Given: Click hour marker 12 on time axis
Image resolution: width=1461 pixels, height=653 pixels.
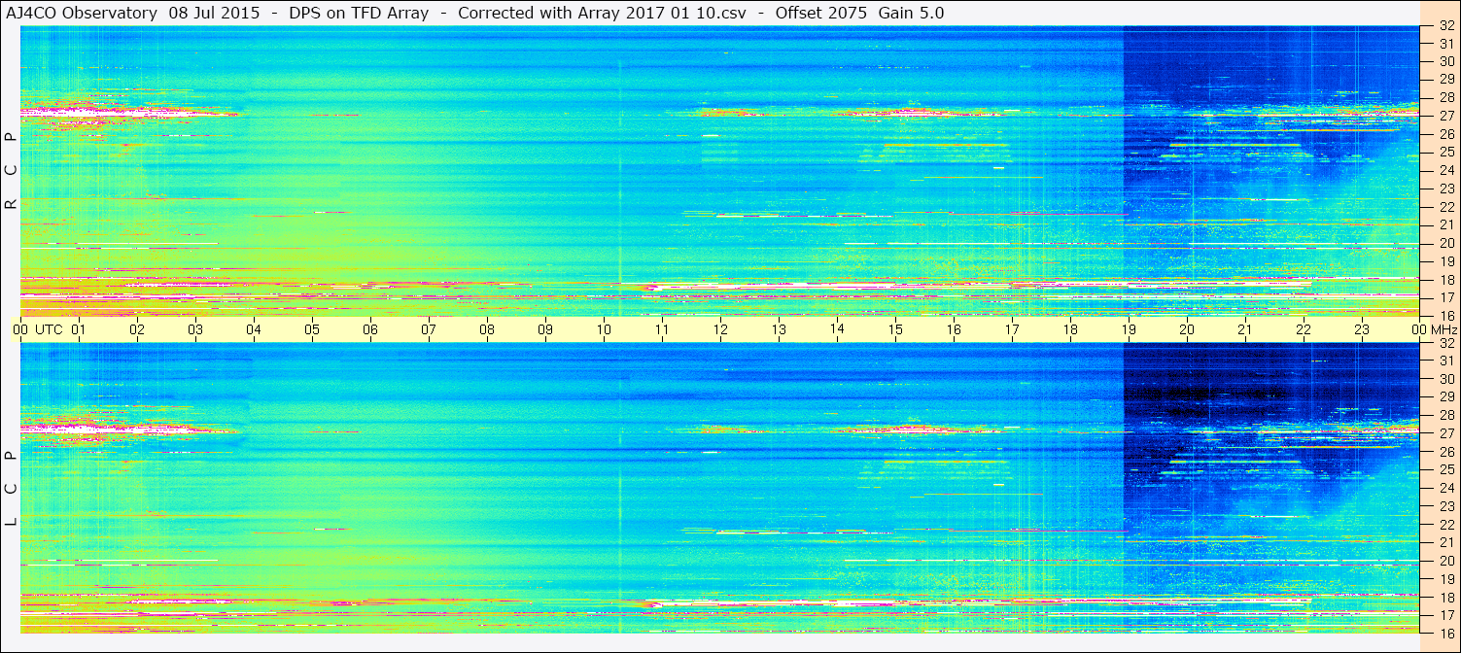Looking at the screenshot, I should (720, 329).
